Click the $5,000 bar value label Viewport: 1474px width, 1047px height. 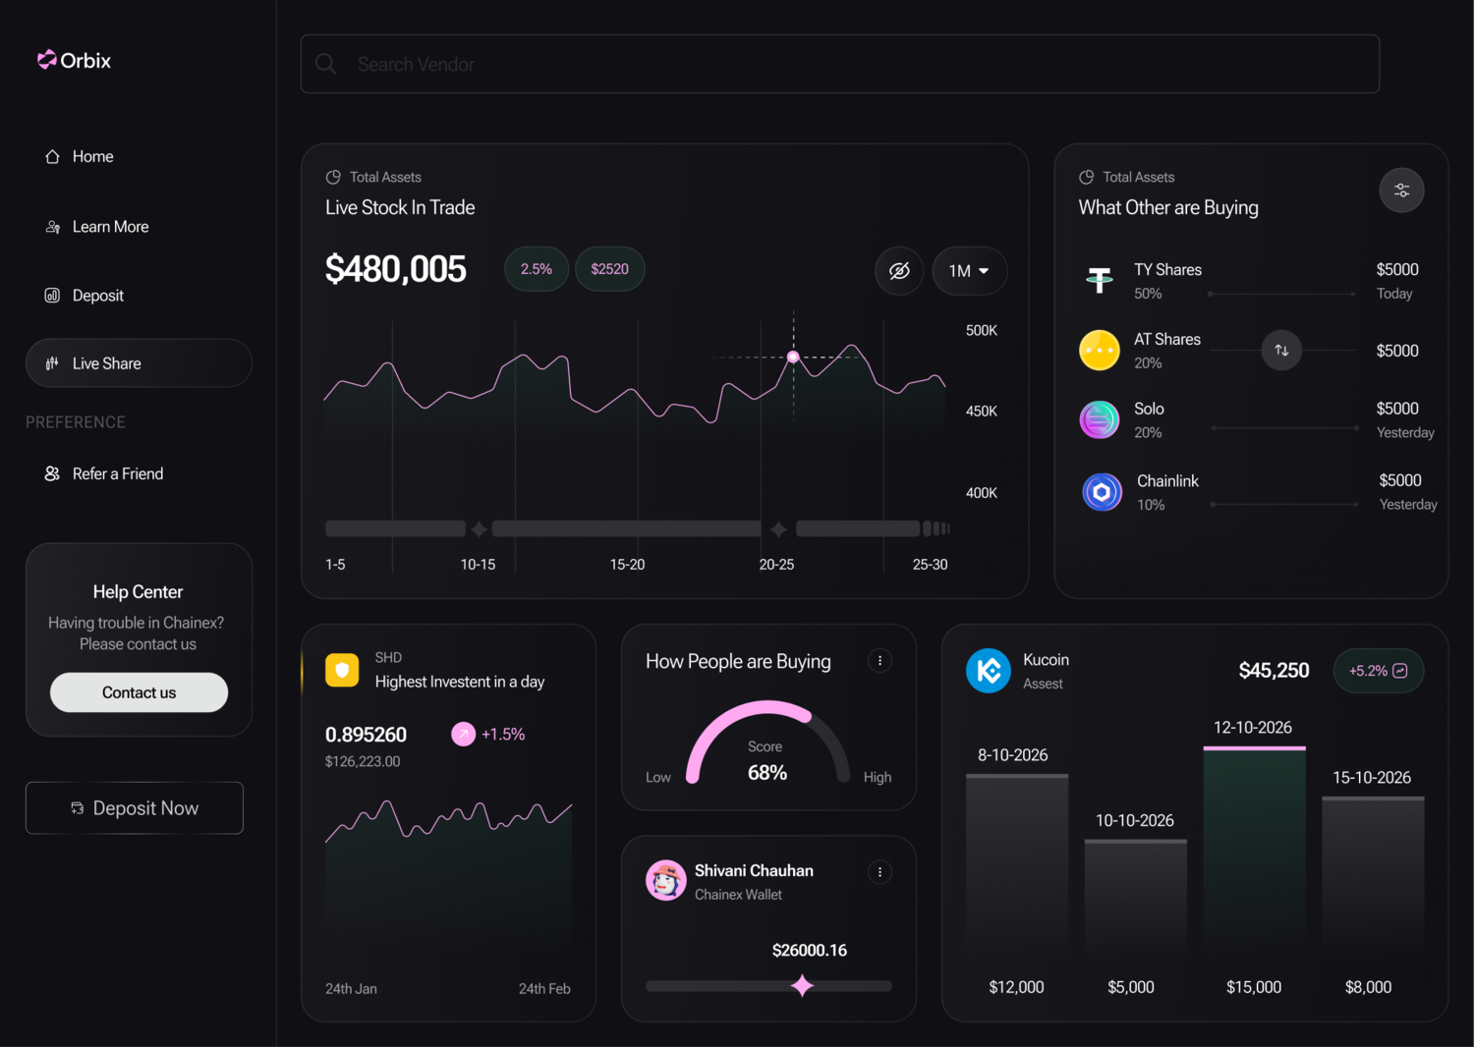(1131, 987)
